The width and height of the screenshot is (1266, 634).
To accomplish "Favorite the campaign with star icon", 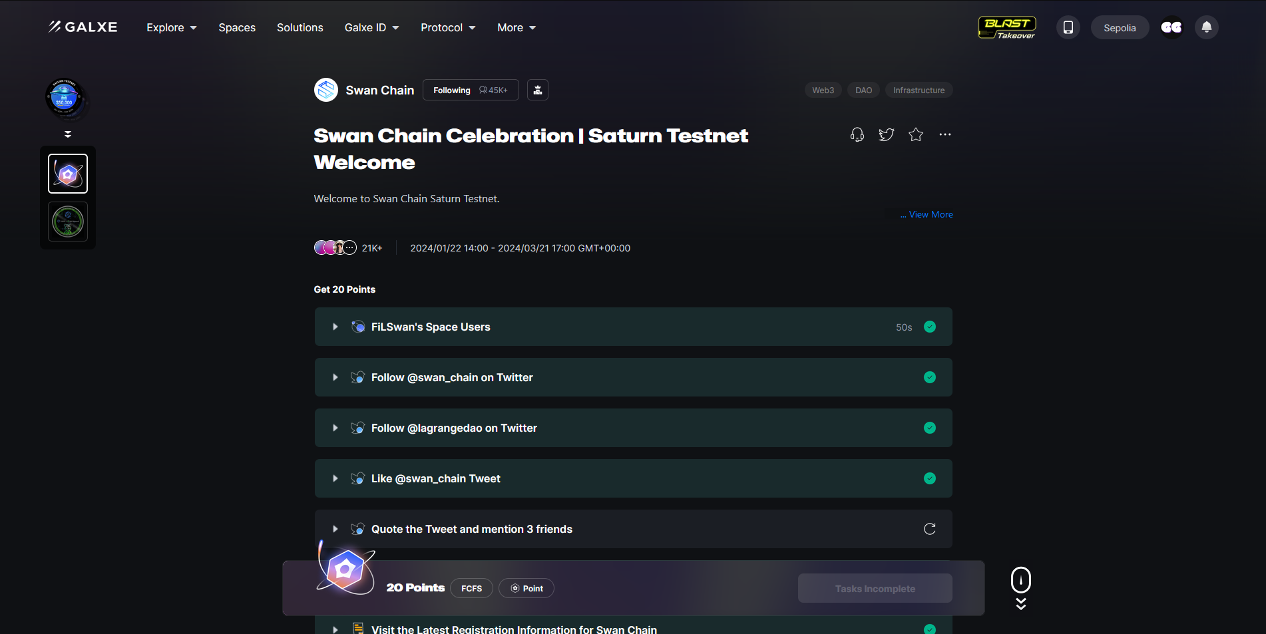I will pos(915,135).
